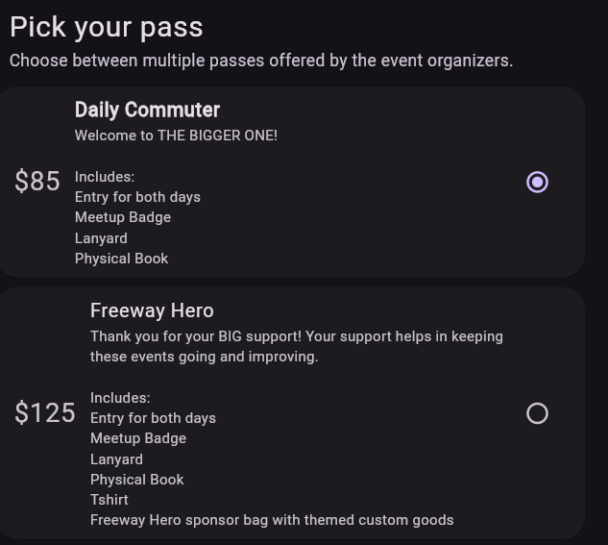The height and width of the screenshot is (545, 608).
Task: Click the Freeway Hero pass title
Action: pos(152,310)
